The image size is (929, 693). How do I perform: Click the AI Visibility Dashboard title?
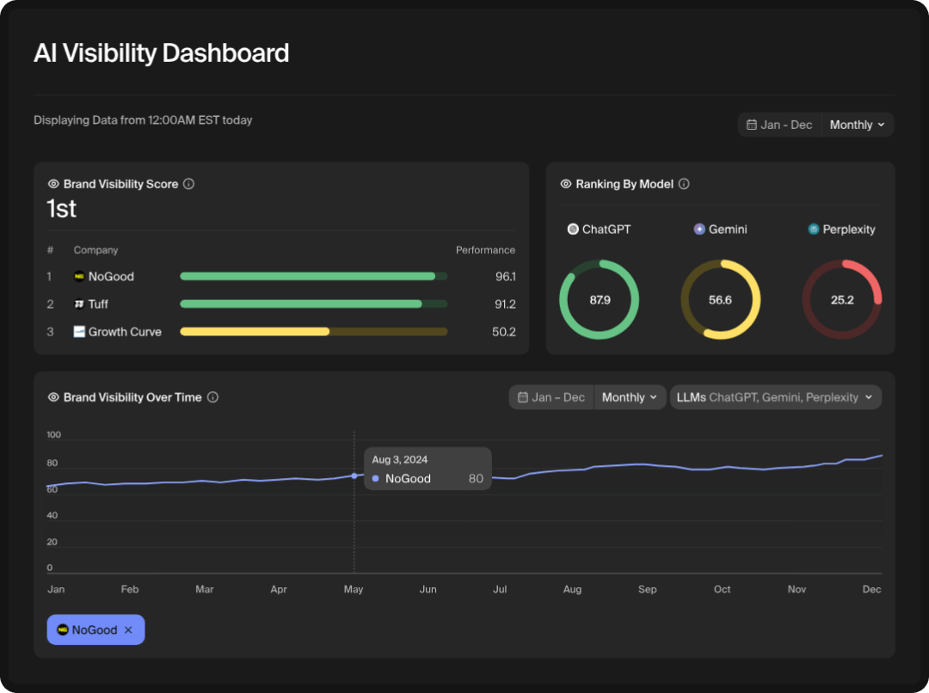(x=161, y=53)
